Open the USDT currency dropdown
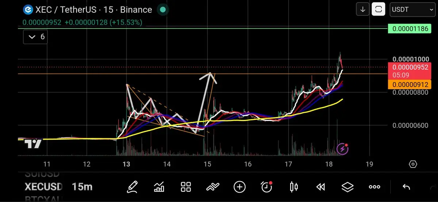This screenshot has width=438, height=202. coord(412,9)
